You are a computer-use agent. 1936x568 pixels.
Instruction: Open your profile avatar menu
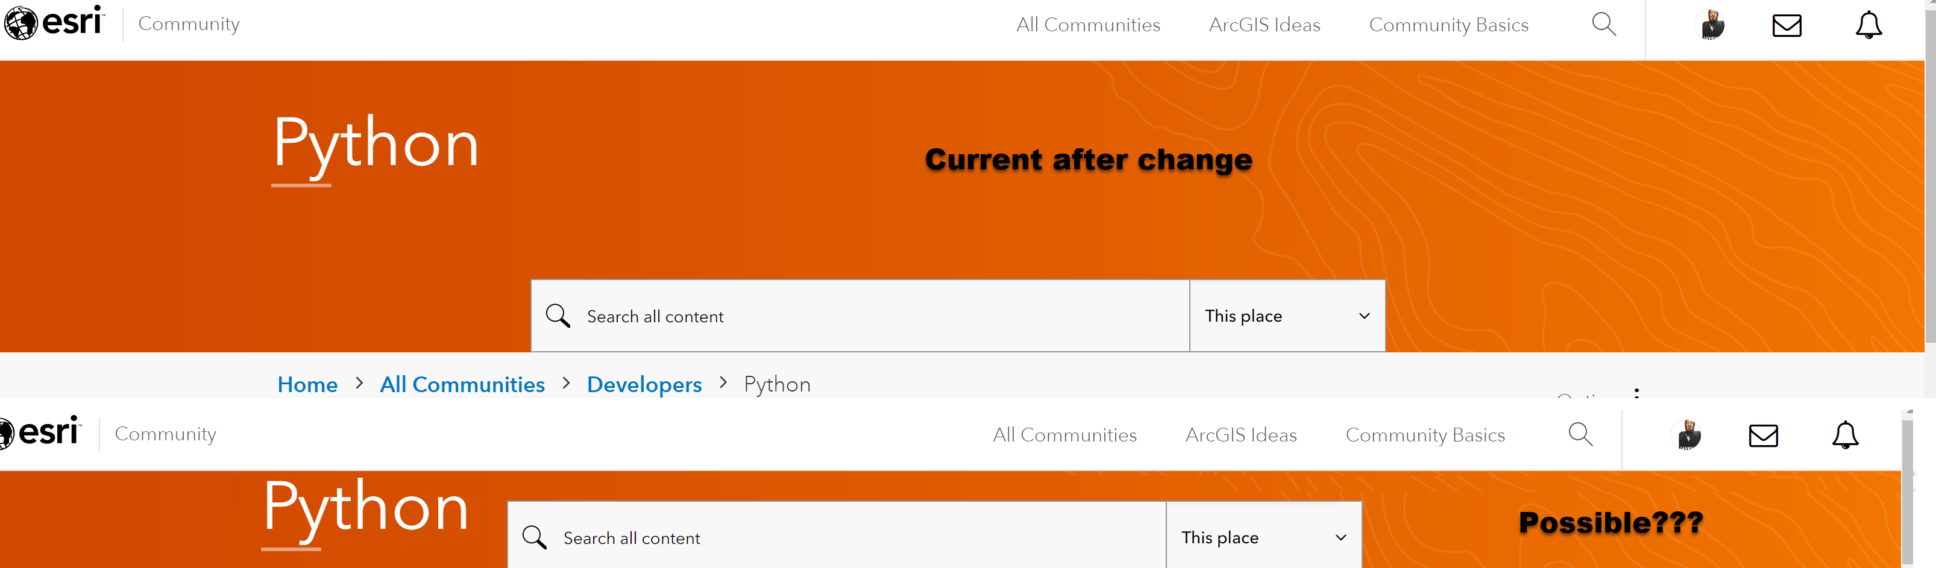(1712, 24)
